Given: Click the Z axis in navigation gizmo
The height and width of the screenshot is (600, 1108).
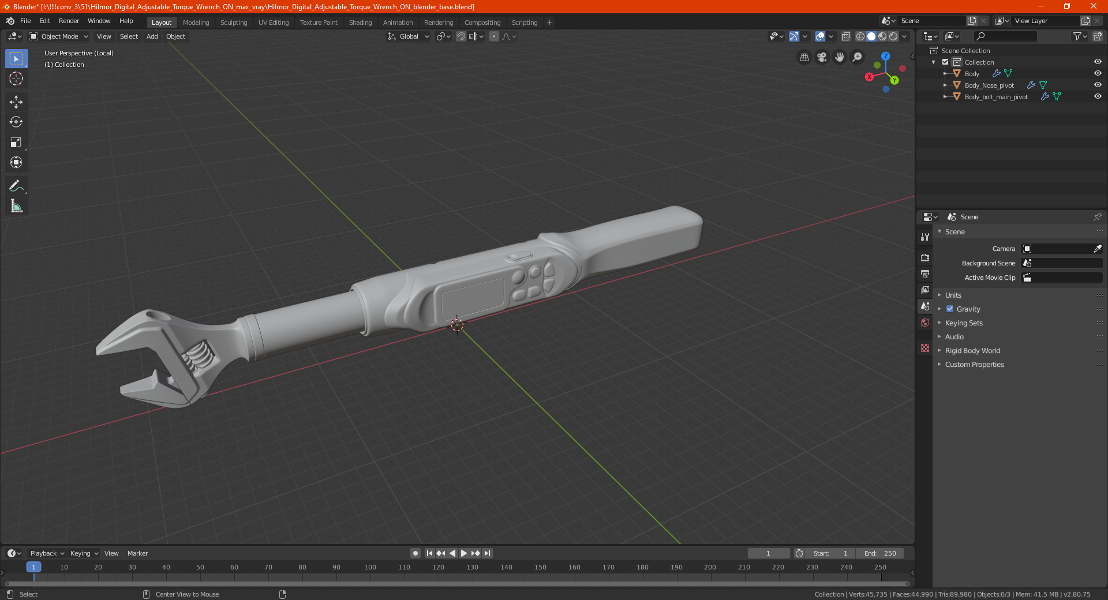Looking at the screenshot, I should (x=885, y=56).
